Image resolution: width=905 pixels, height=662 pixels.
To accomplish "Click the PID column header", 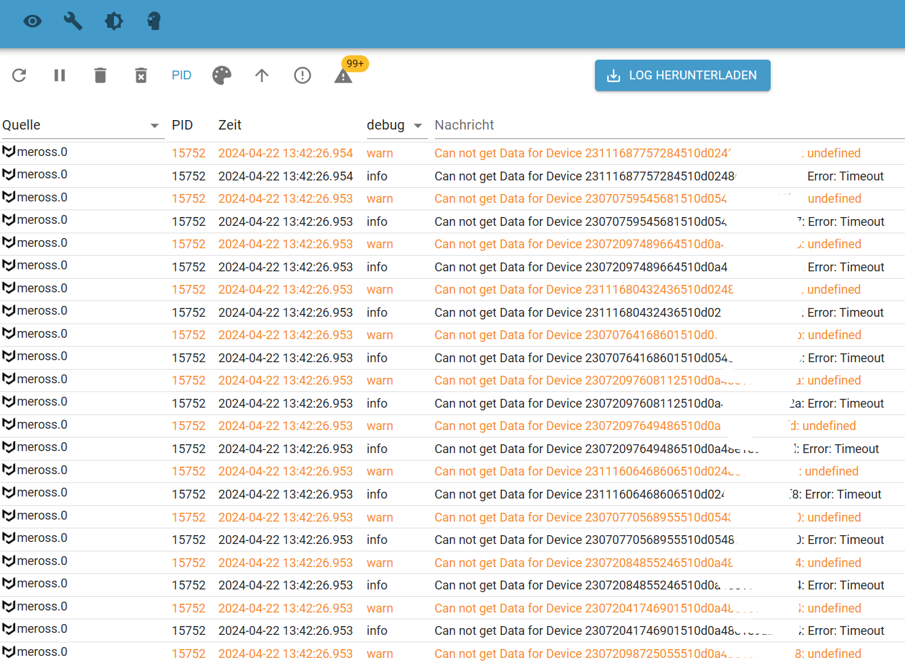I will (182, 125).
